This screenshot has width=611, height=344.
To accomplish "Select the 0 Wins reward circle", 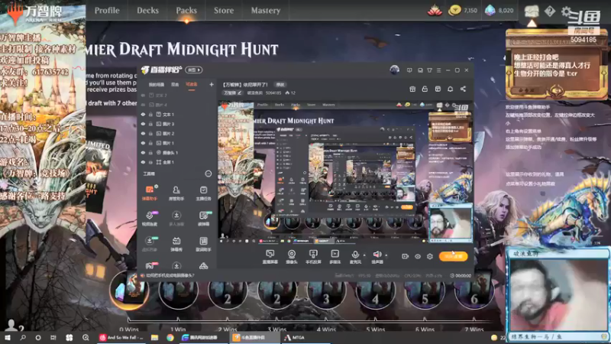I will (x=129, y=290).
